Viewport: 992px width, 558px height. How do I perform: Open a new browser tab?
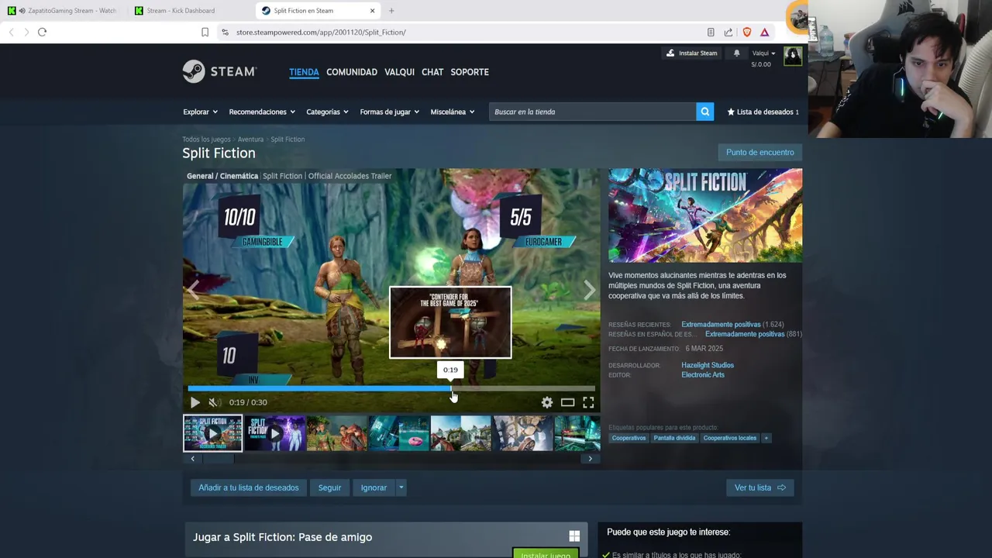tap(391, 11)
